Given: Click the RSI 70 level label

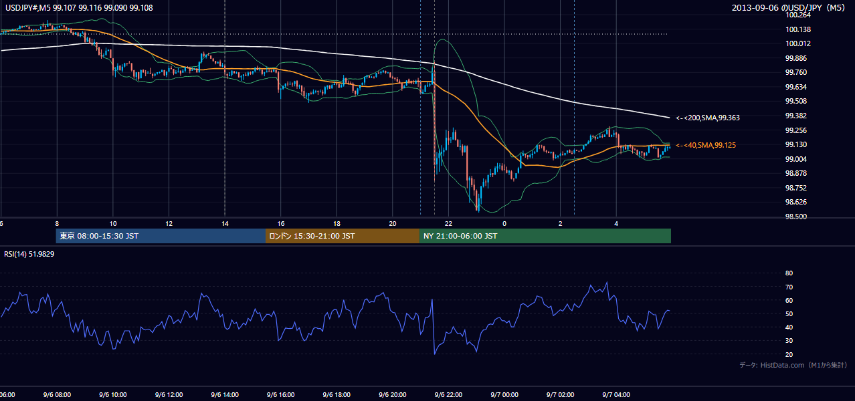Looking at the screenshot, I should (789, 287).
